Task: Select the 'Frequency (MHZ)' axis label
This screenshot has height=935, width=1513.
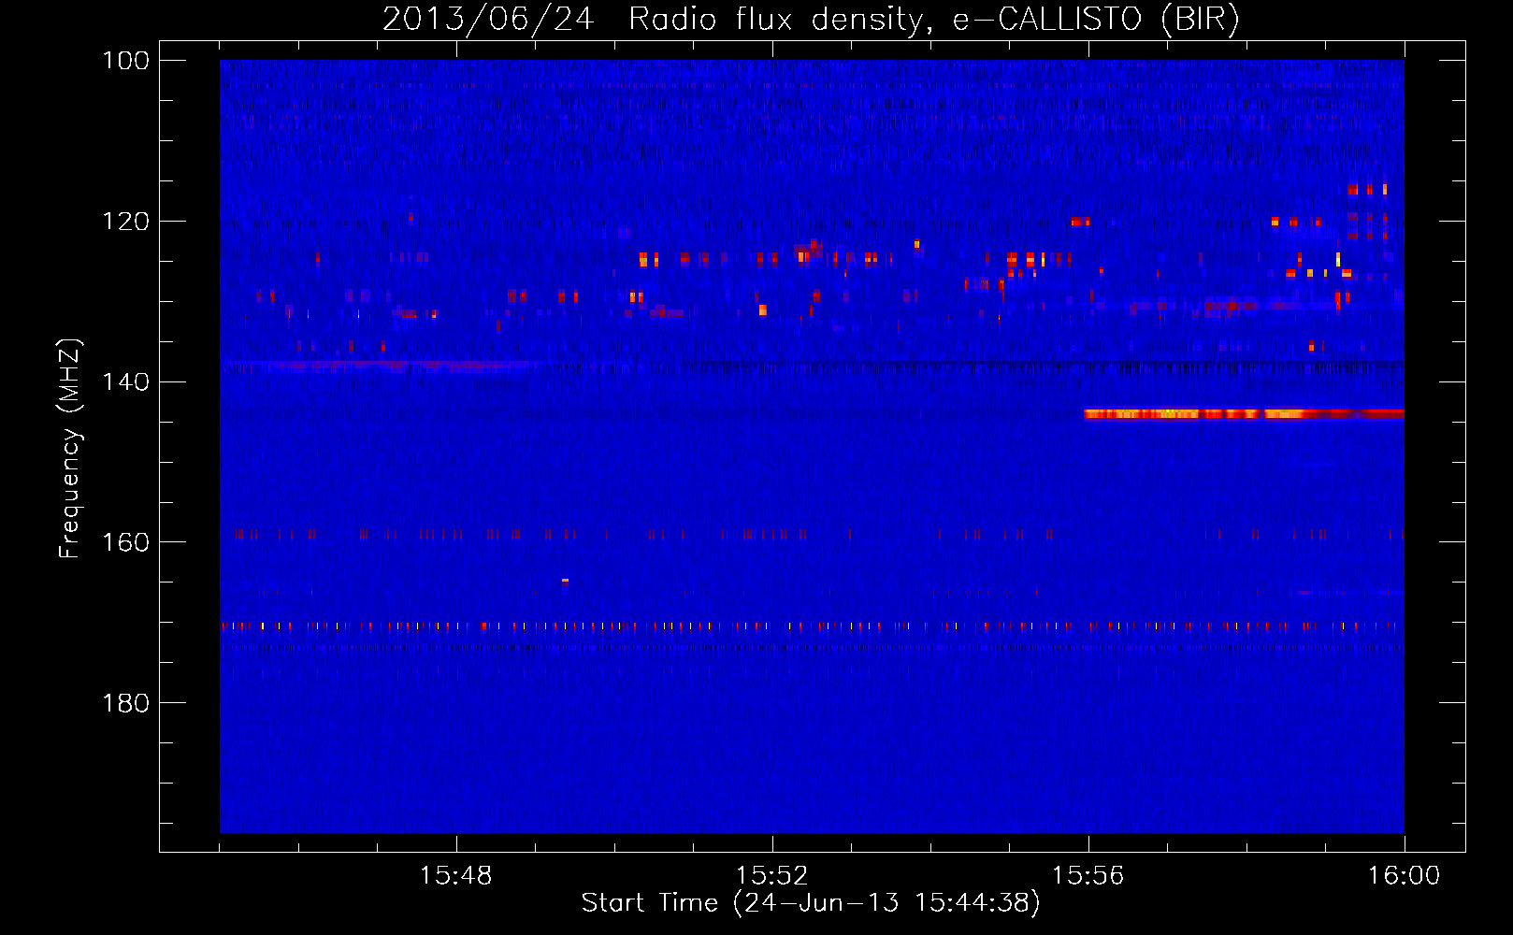Action: pyautogui.click(x=70, y=449)
